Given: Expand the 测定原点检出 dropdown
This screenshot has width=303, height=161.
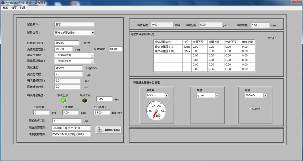Looking at the screenshot, I should click(93, 61).
